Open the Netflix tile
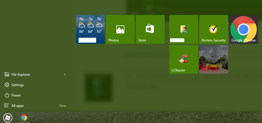 pos(214,59)
